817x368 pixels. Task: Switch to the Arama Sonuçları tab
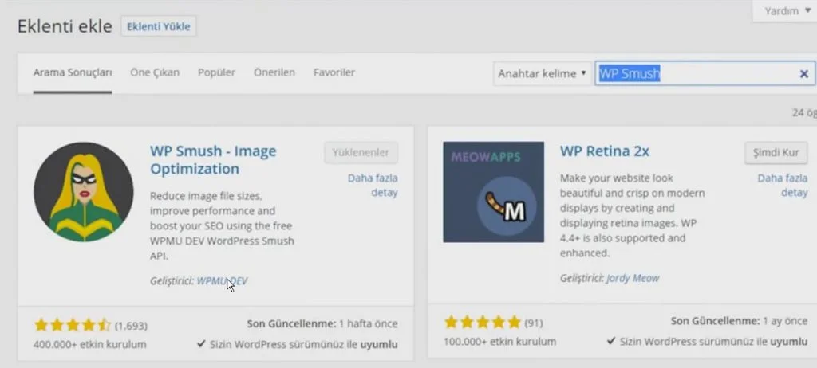73,72
